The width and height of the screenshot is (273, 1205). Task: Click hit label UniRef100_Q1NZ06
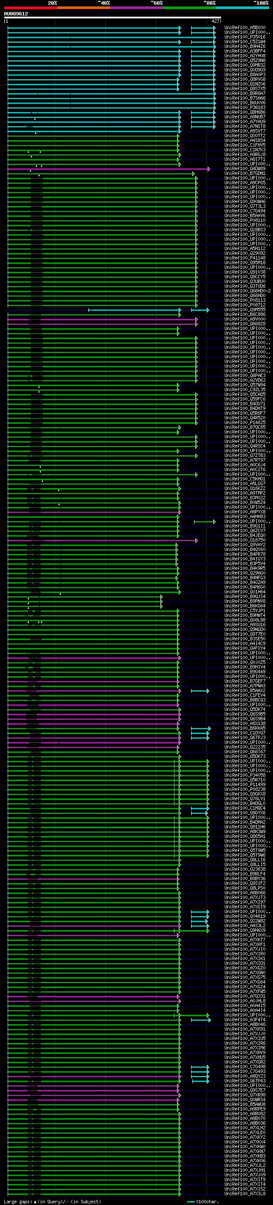click(x=244, y=84)
